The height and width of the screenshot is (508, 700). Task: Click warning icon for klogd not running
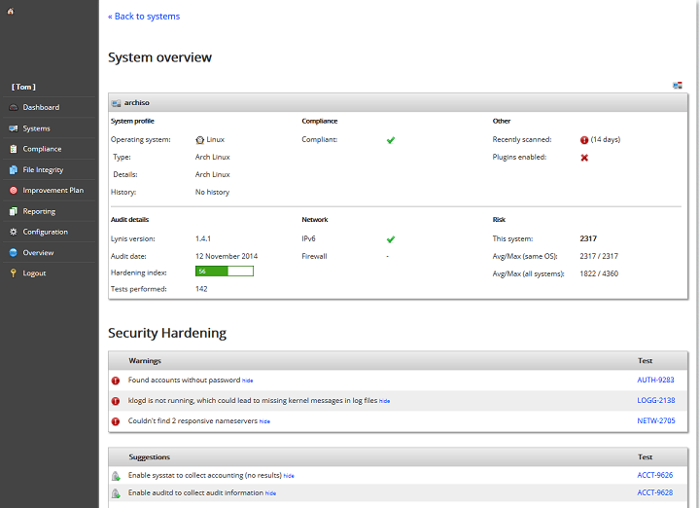click(x=116, y=401)
